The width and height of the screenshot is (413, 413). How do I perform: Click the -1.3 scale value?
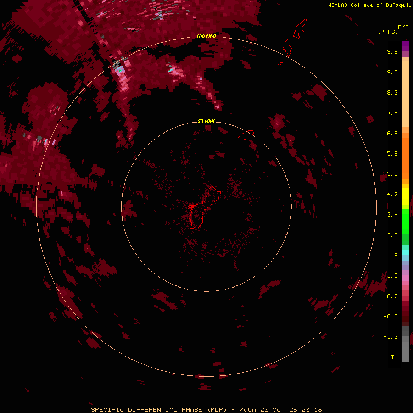tap(391, 337)
